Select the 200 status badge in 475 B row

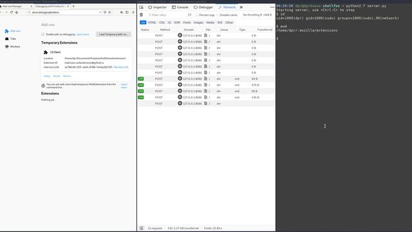[x=141, y=85]
